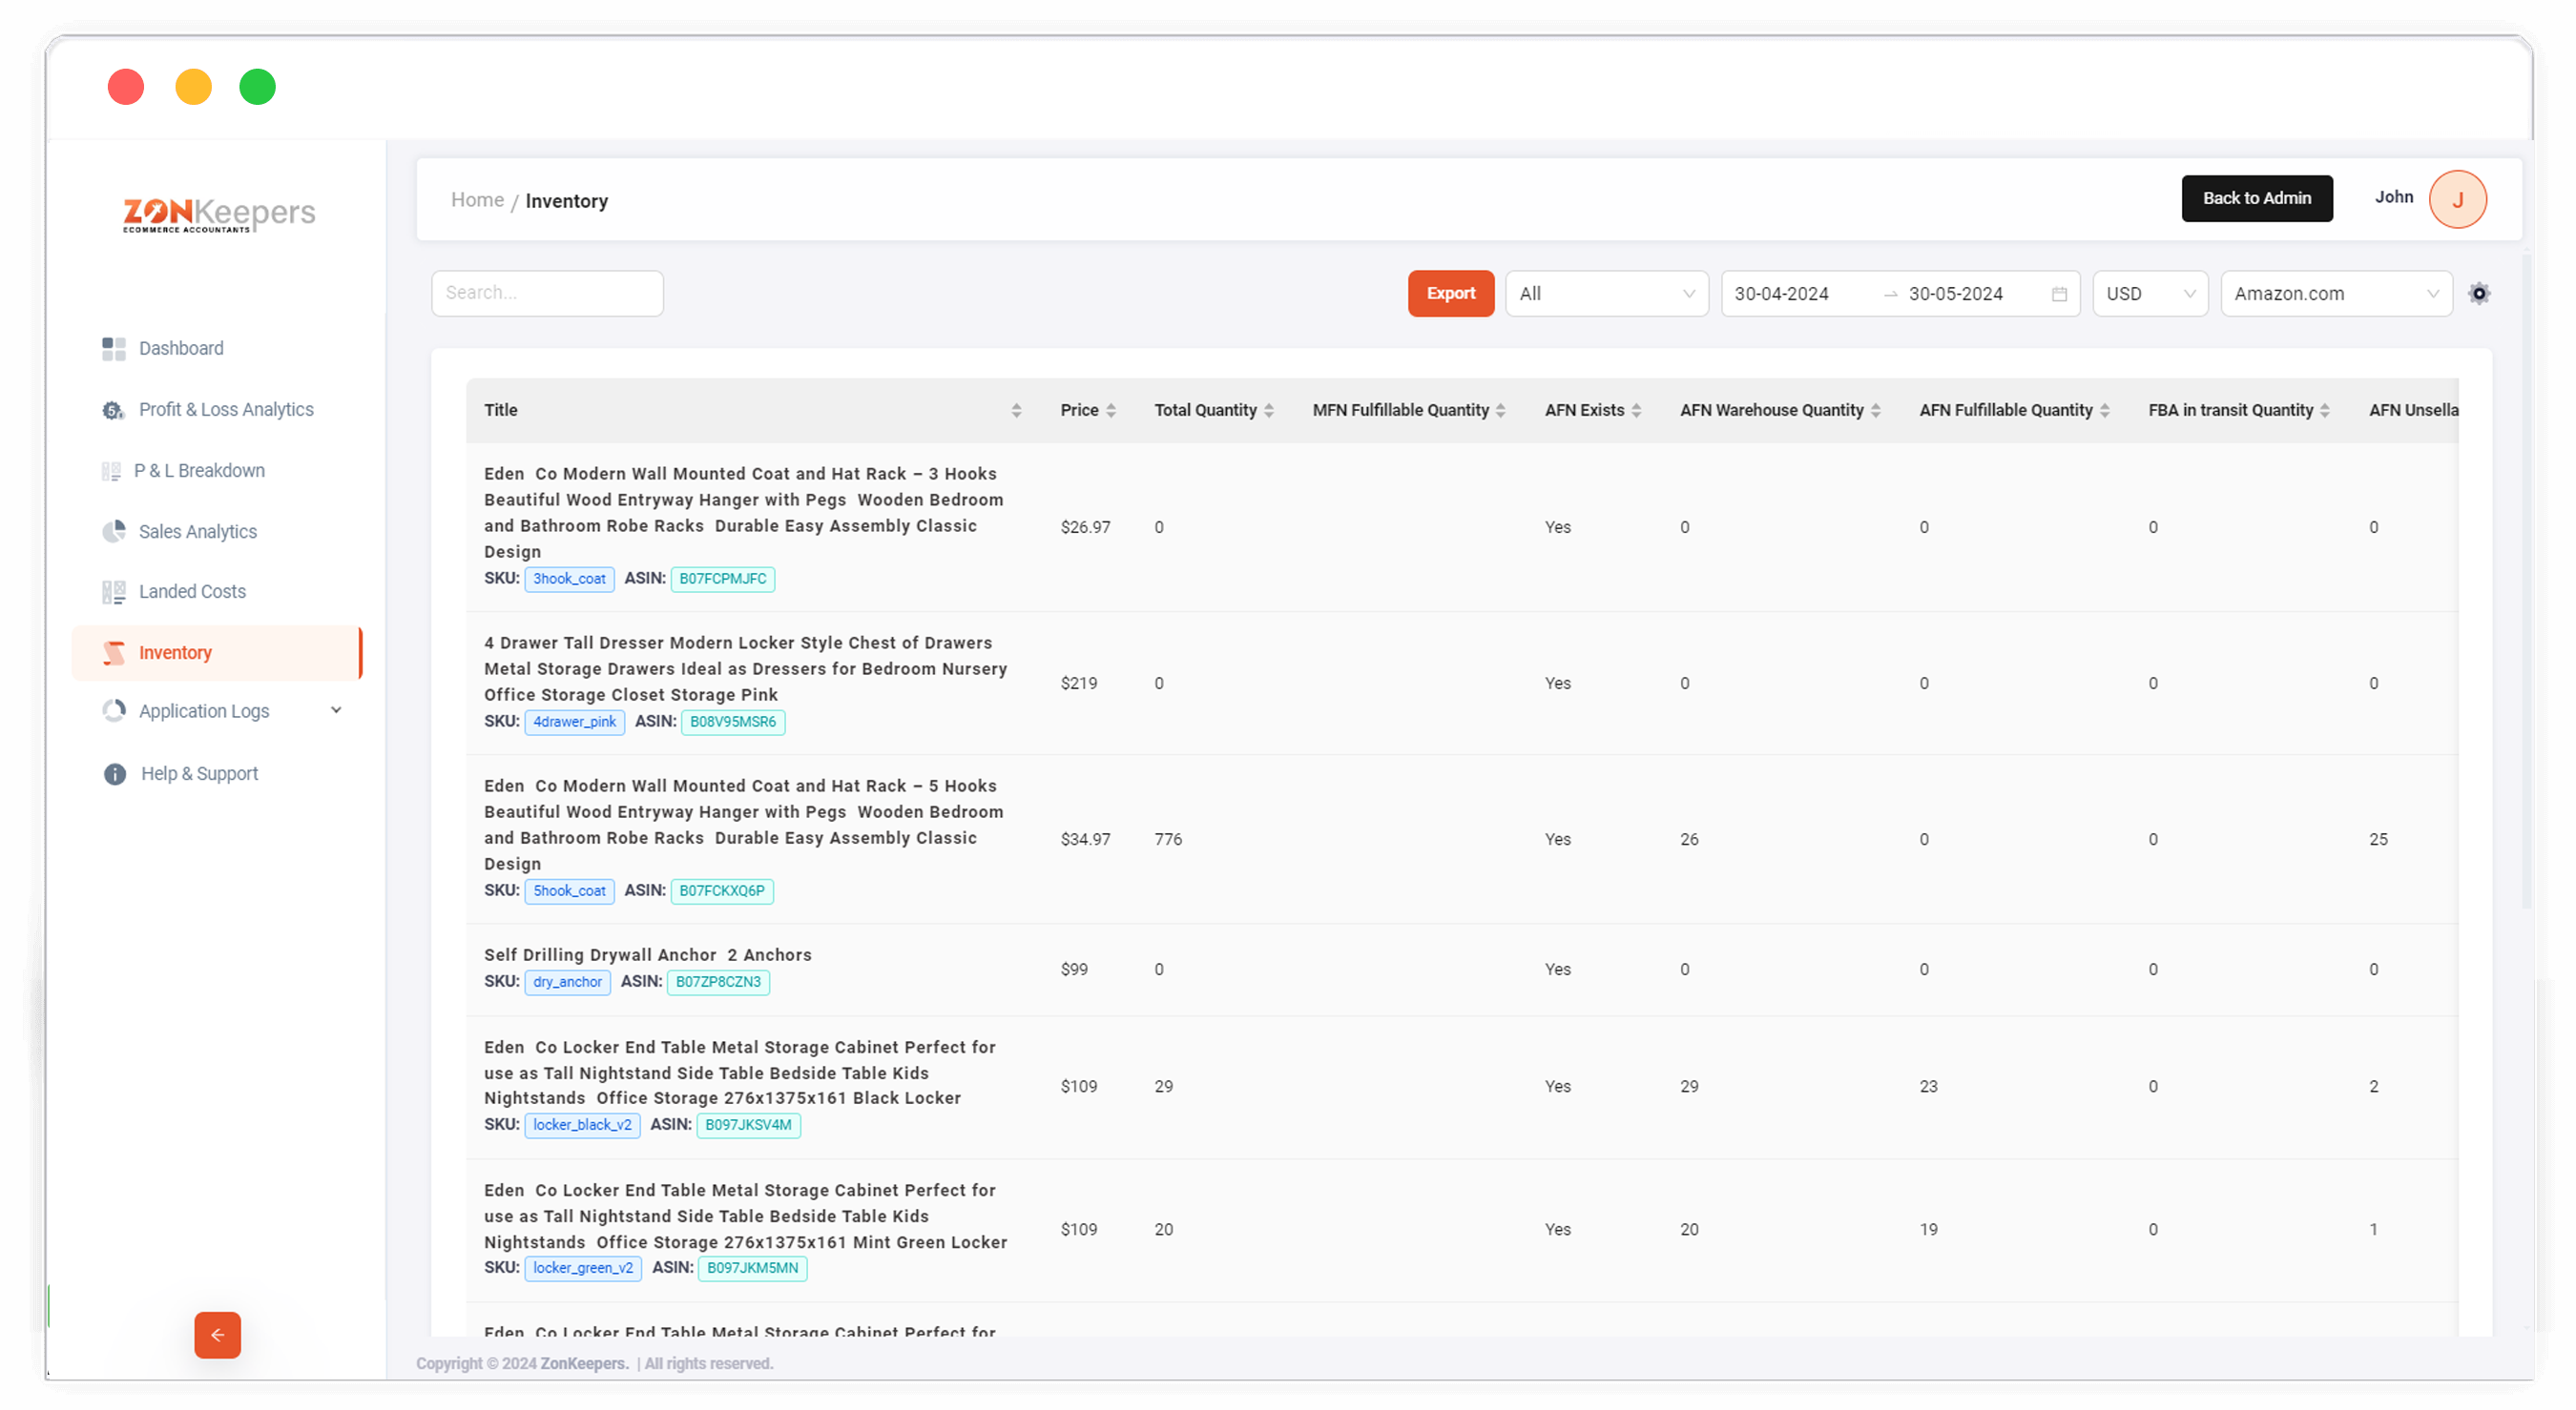Go to P & L Breakdown page

[199, 471]
